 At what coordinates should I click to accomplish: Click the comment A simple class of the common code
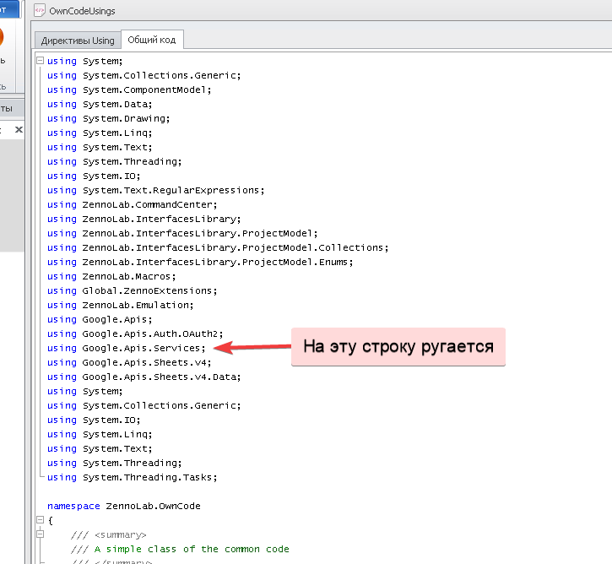coord(192,549)
